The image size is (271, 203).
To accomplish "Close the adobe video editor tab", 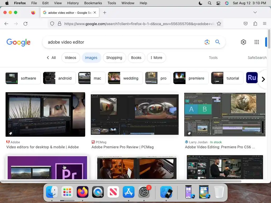I will pos(95,12).
